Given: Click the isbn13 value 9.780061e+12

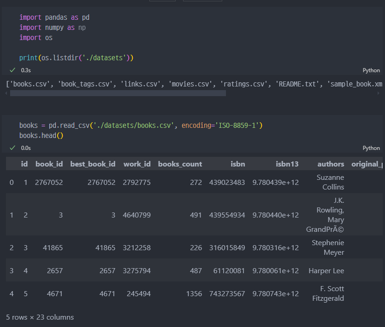Looking at the screenshot, I should point(275,271).
